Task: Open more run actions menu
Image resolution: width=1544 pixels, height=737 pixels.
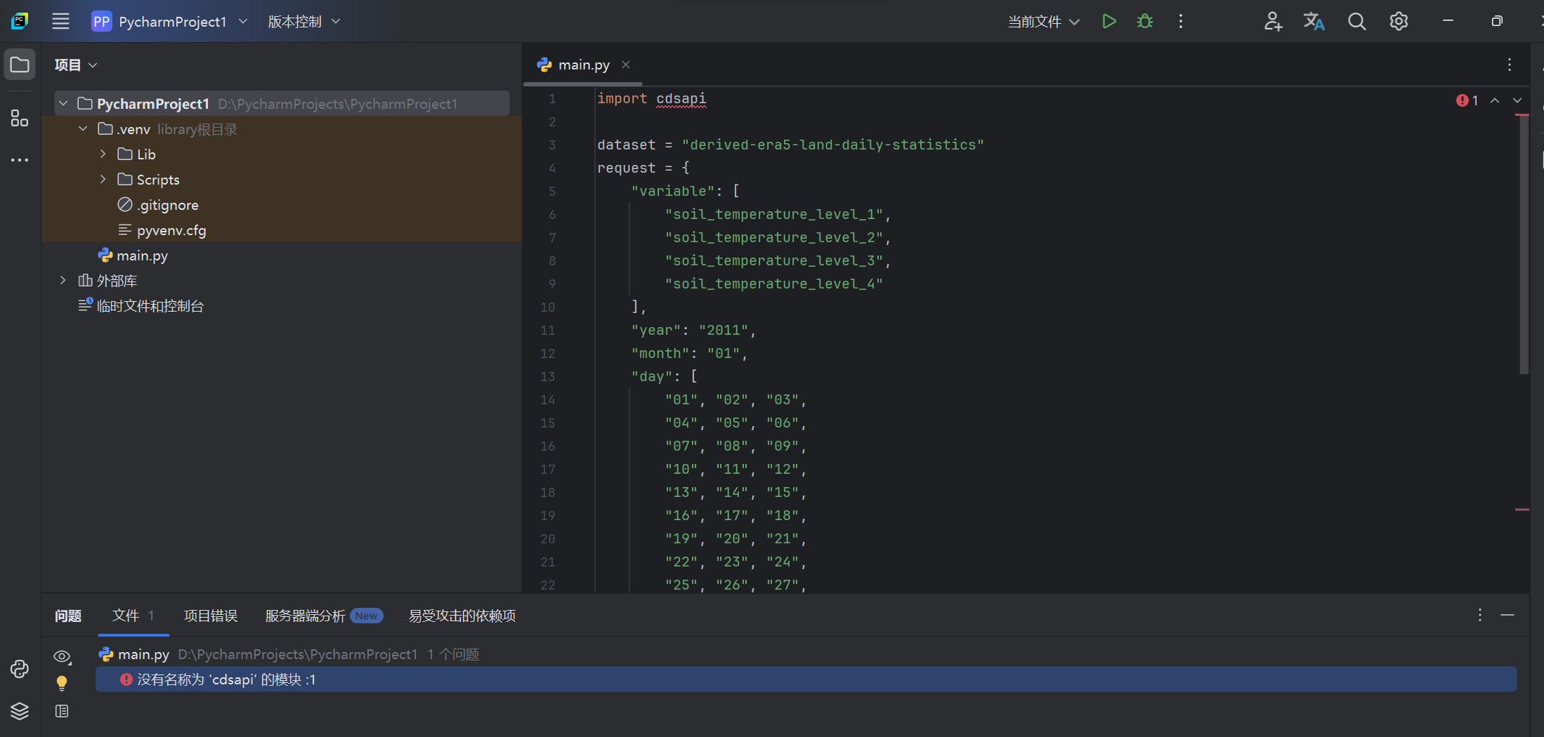Action: point(1181,21)
